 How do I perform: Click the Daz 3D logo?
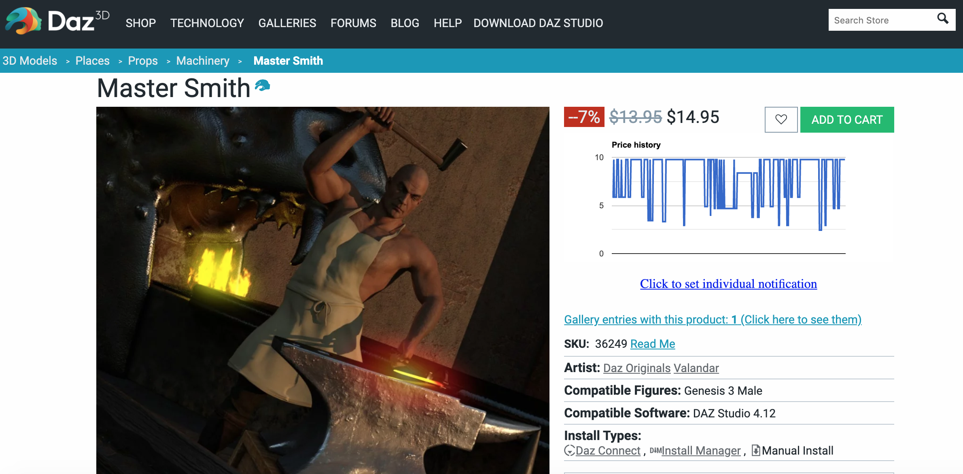[x=57, y=21]
